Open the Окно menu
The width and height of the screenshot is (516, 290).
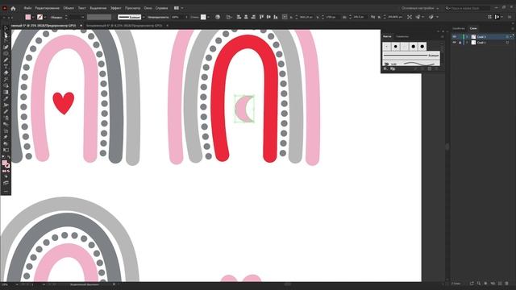tap(148, 8)
